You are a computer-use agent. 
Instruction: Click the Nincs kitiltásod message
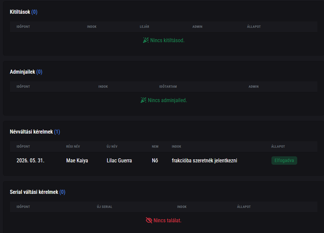click(167, 40)
